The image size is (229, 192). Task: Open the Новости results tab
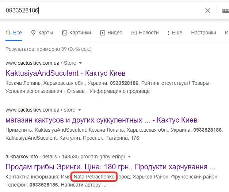coord(145,33)
